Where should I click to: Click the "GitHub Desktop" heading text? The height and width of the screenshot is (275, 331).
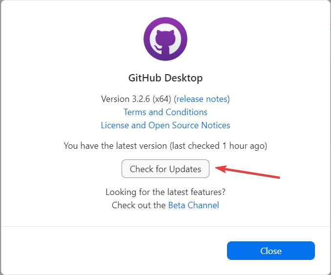[165, 78]
